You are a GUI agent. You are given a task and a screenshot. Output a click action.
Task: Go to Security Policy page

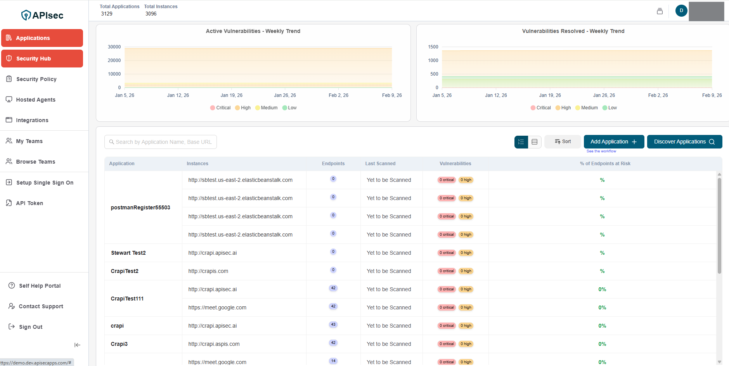(36, 79)
